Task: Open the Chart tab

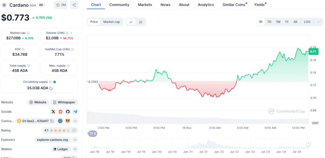Action: tap(96, 5)
